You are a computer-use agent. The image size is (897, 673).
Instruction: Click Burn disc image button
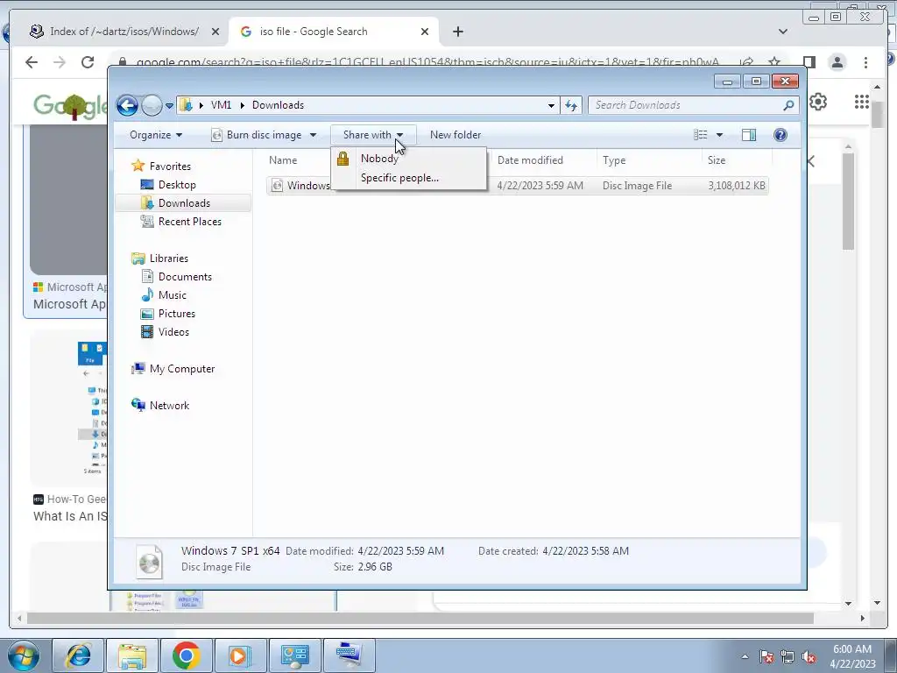(256, 135)
